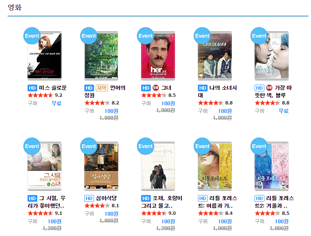Click the 9.0 star rating of 조제, 호랑이
311x236 pixels.
(x=158, y=213)
